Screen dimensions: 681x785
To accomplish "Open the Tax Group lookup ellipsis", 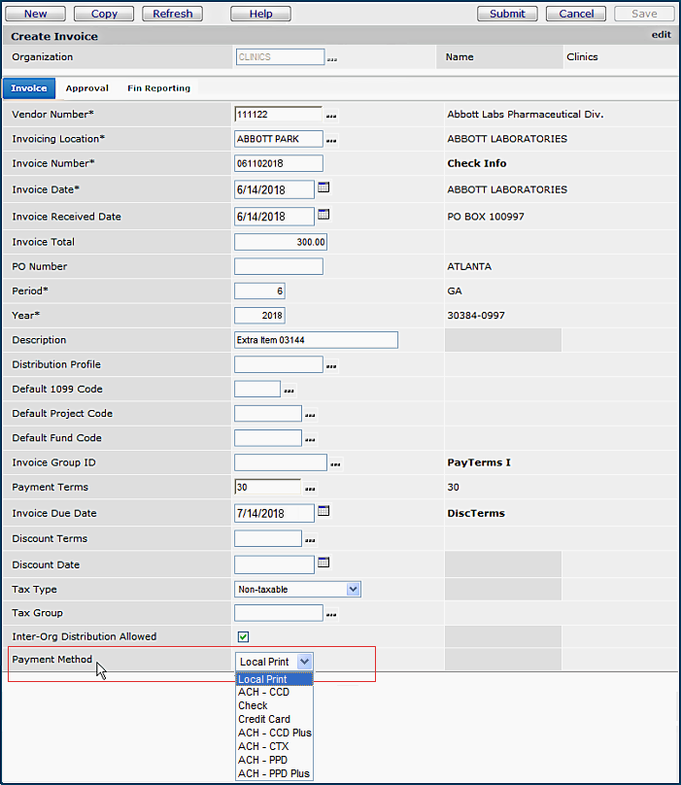I will click(x=331, y=614).
